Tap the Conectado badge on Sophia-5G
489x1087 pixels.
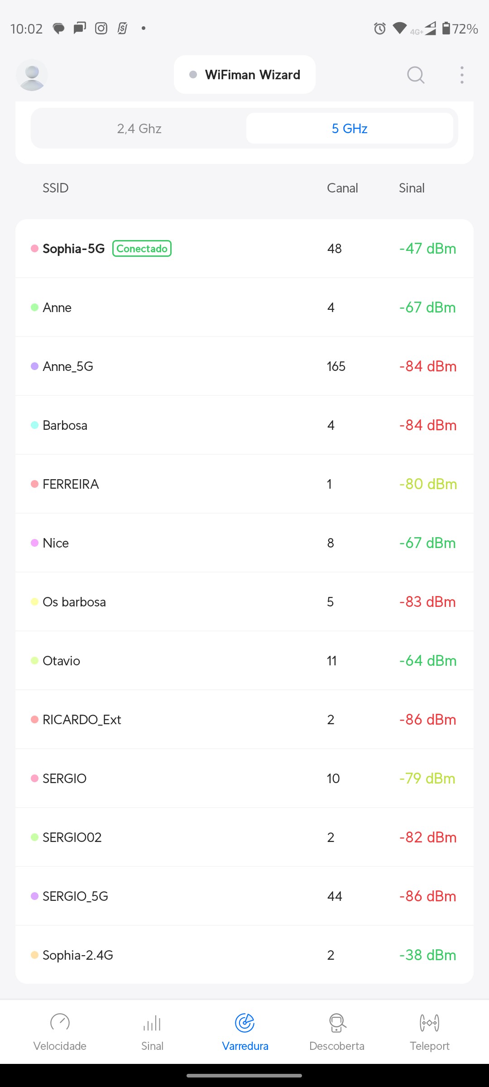pyautogui.click(x=142, y=249)
